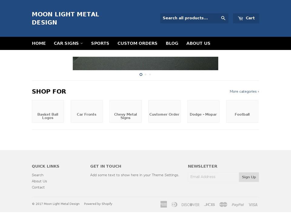Click the Mastercard payment icon
The height and width of the screenshot is (218, 291).
coord(223,204)
